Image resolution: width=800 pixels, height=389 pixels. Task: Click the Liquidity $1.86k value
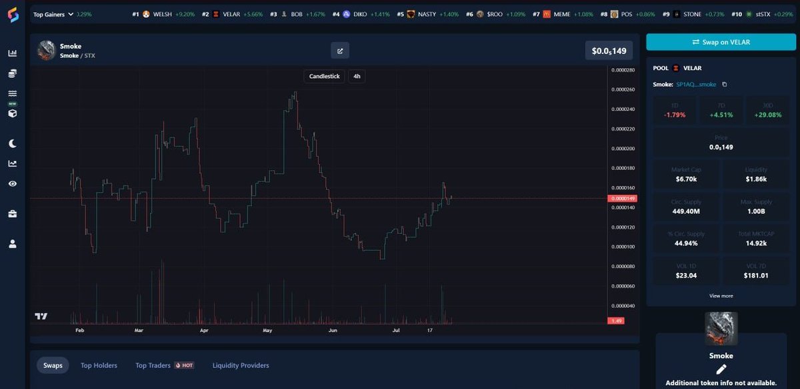[x=756, y=179]
